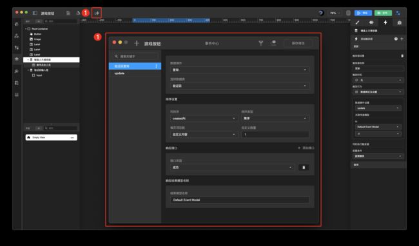Click the theme moon icon near zoom

click(321, 13)
